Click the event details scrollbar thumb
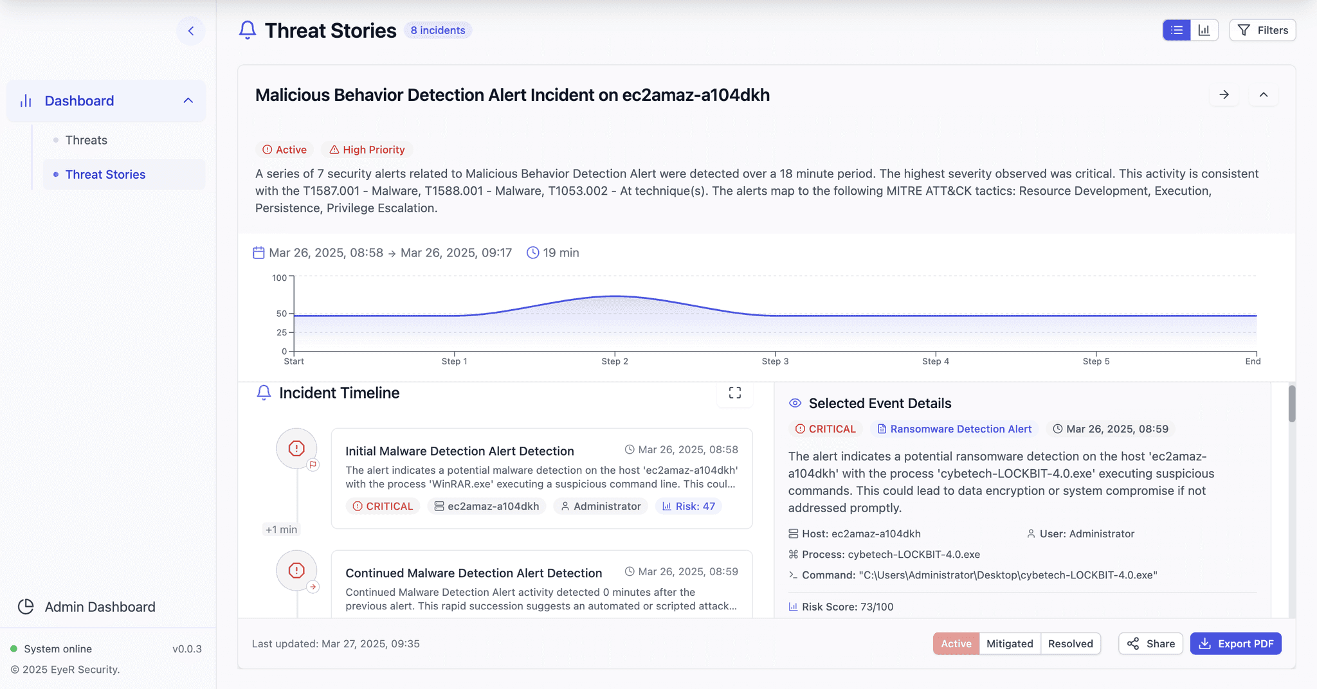Screen dimensions: 1317x689 coord(1292,403)
